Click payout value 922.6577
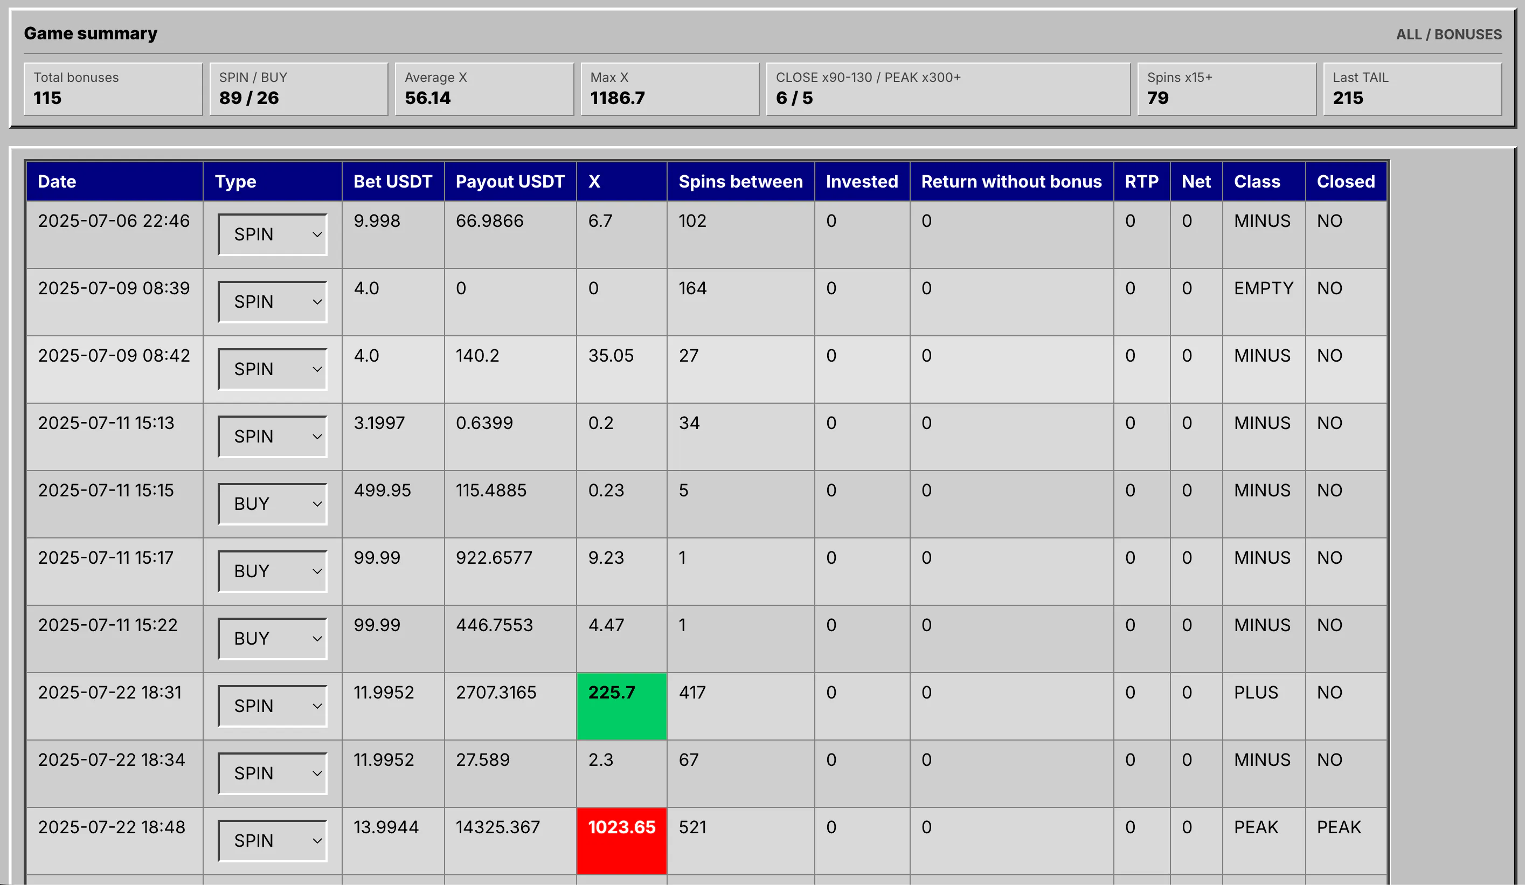The image size is (1525, 885). coord(494,557)
